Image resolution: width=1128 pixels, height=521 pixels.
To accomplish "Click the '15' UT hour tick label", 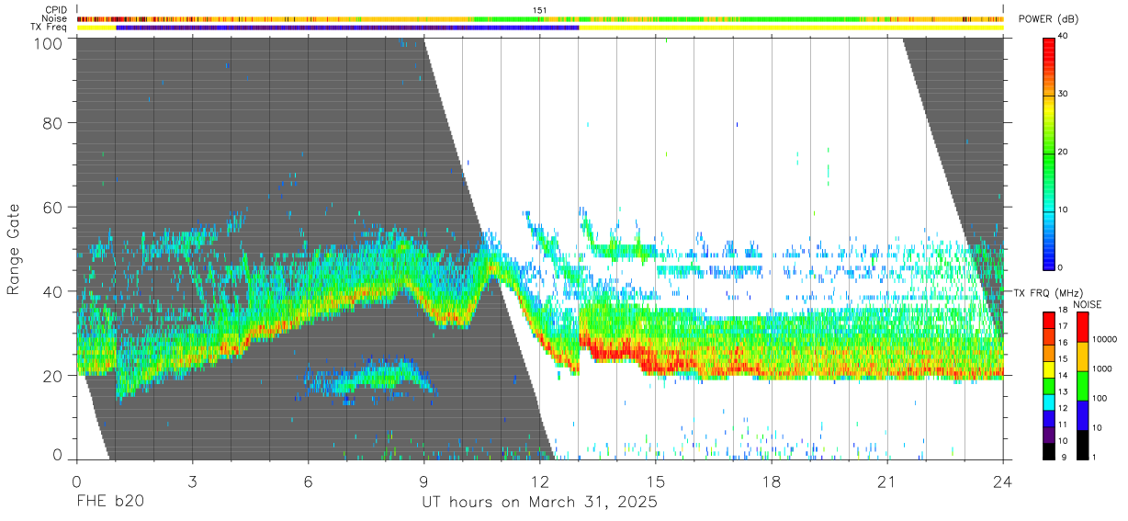I will (656, 481).
